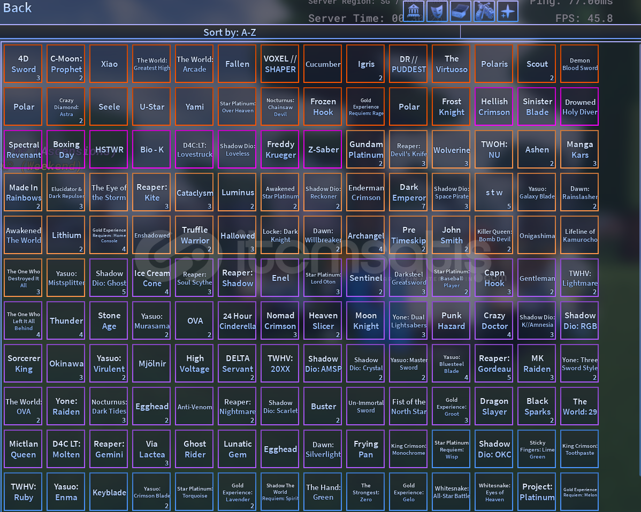
Task: Choose the Dark Emperor skin
Action: tap(408, 192)
